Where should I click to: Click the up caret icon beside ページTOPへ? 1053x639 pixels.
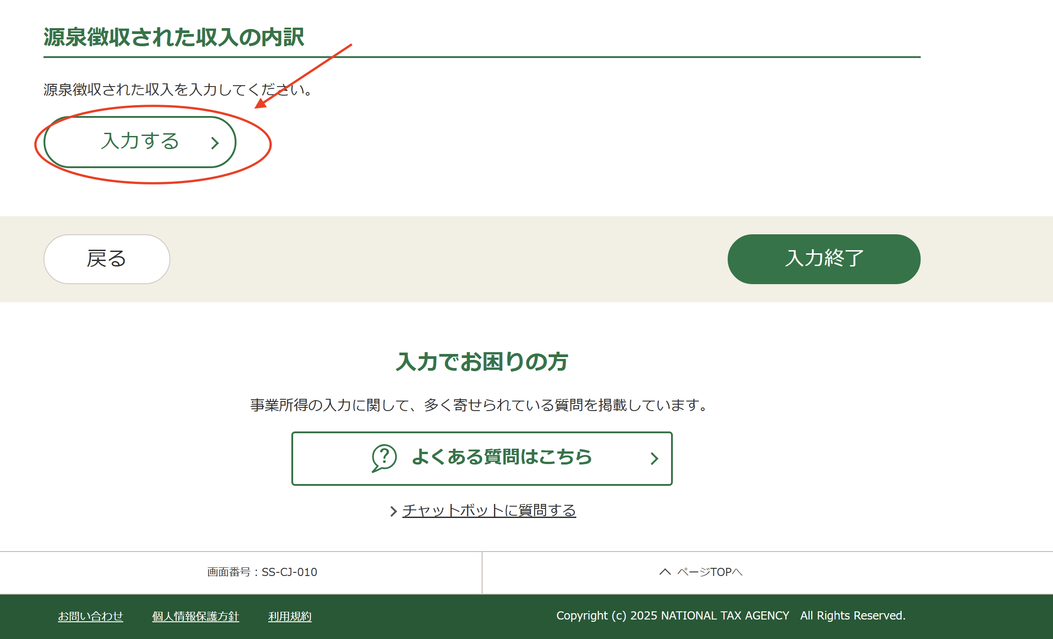pos(665,572)
